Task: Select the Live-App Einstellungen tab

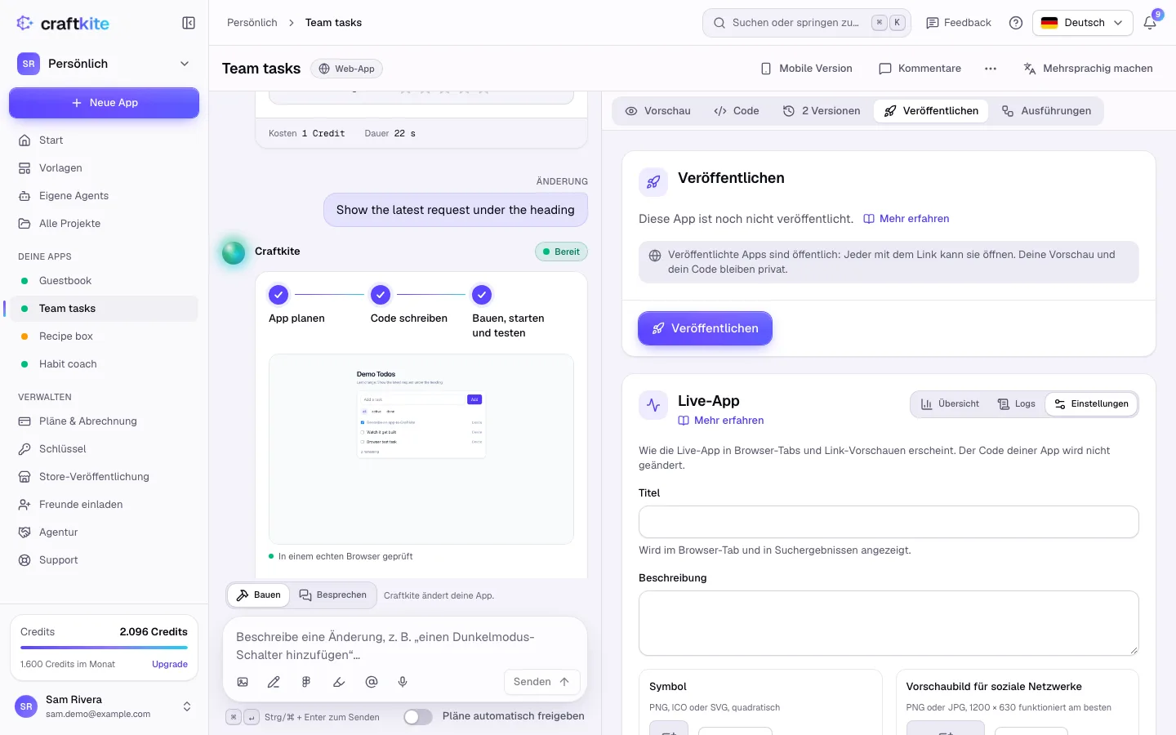Action: [1091, 404]
